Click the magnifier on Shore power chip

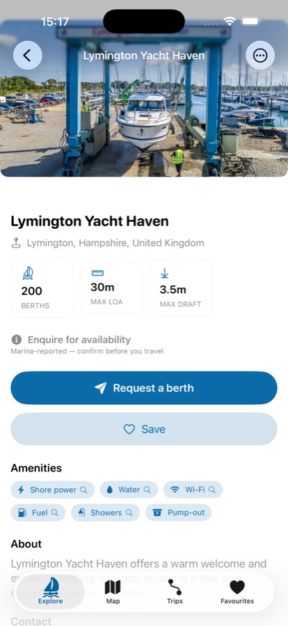coord(83,490)
